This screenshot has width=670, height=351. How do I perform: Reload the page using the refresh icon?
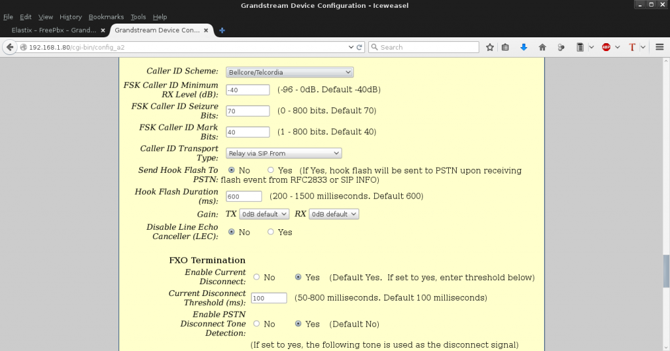[359, 47]
